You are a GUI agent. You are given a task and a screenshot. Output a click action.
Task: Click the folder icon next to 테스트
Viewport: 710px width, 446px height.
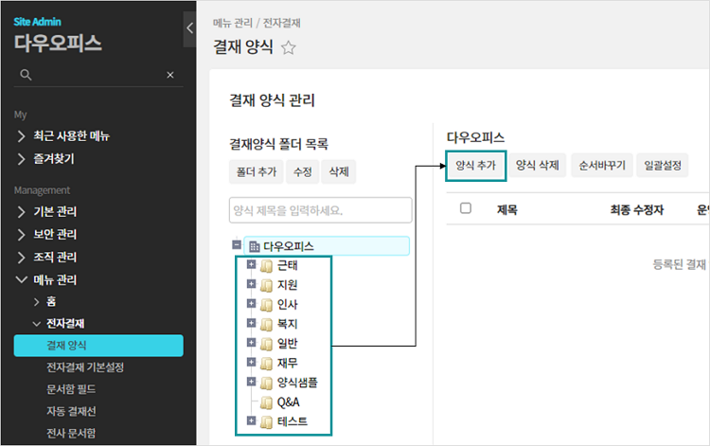tap(267, 421)
